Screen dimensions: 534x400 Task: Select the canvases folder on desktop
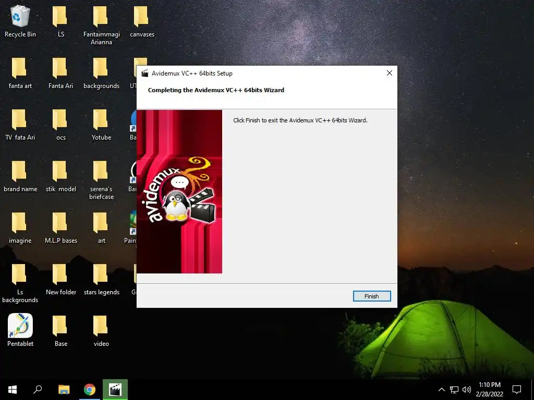coord(142,21)
